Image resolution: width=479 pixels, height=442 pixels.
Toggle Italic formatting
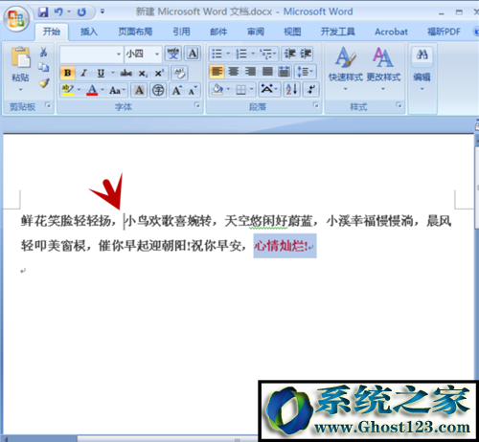click(x=84, y=73)
